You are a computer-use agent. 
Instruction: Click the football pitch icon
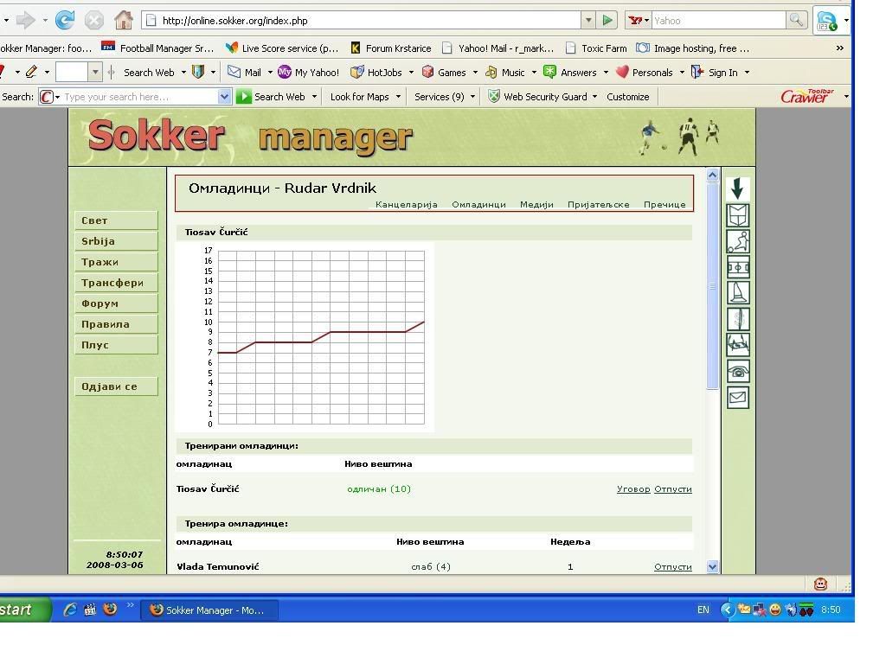[738, 267]
